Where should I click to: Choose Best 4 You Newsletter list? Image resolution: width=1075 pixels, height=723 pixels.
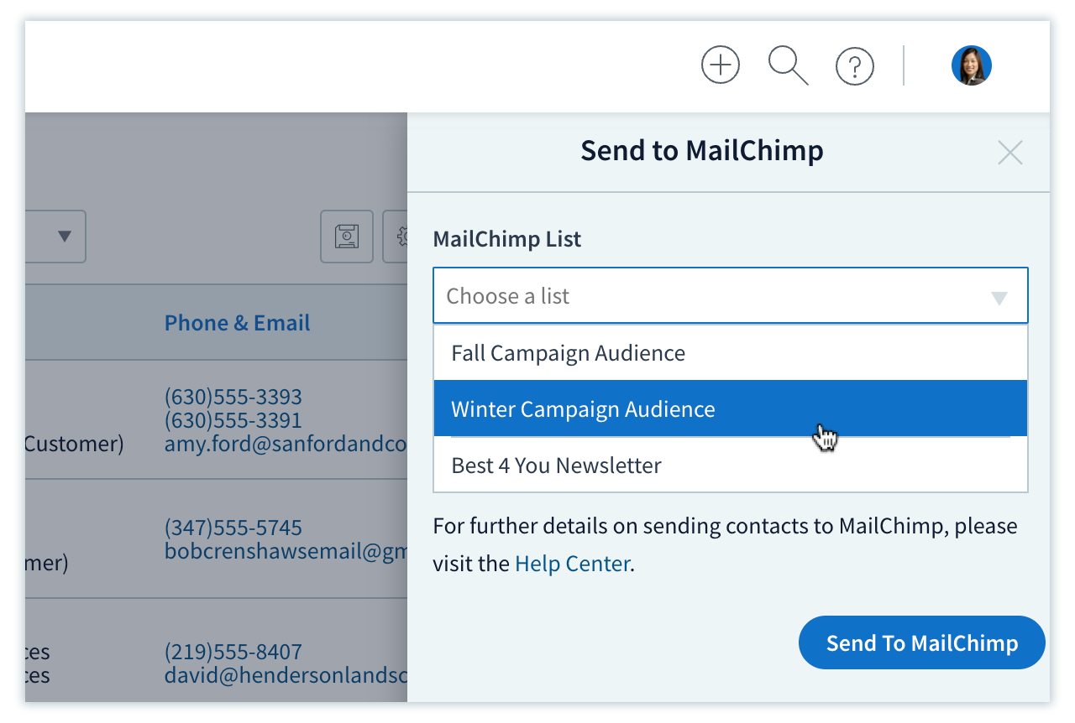pos(731,465)
